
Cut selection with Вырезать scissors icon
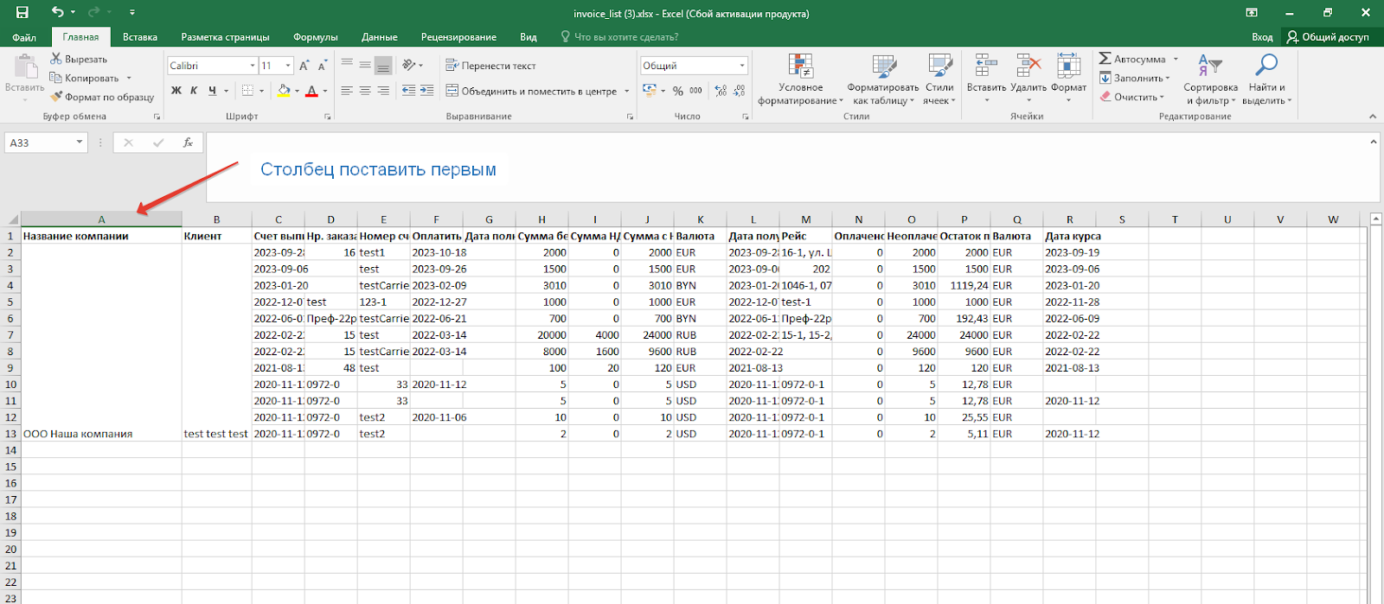(79, 59)
